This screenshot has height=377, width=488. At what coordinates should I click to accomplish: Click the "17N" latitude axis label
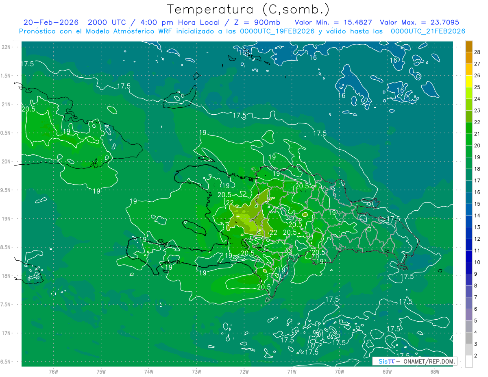pos(7,333)
